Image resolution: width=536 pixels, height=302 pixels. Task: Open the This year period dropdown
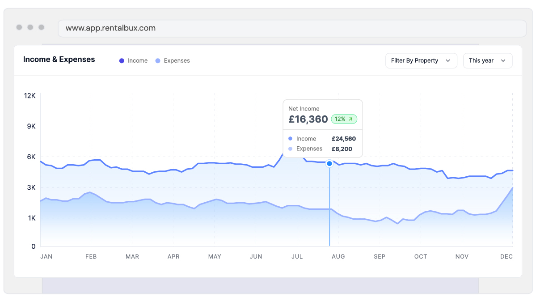pyautogui.click(x=487, y=61)
